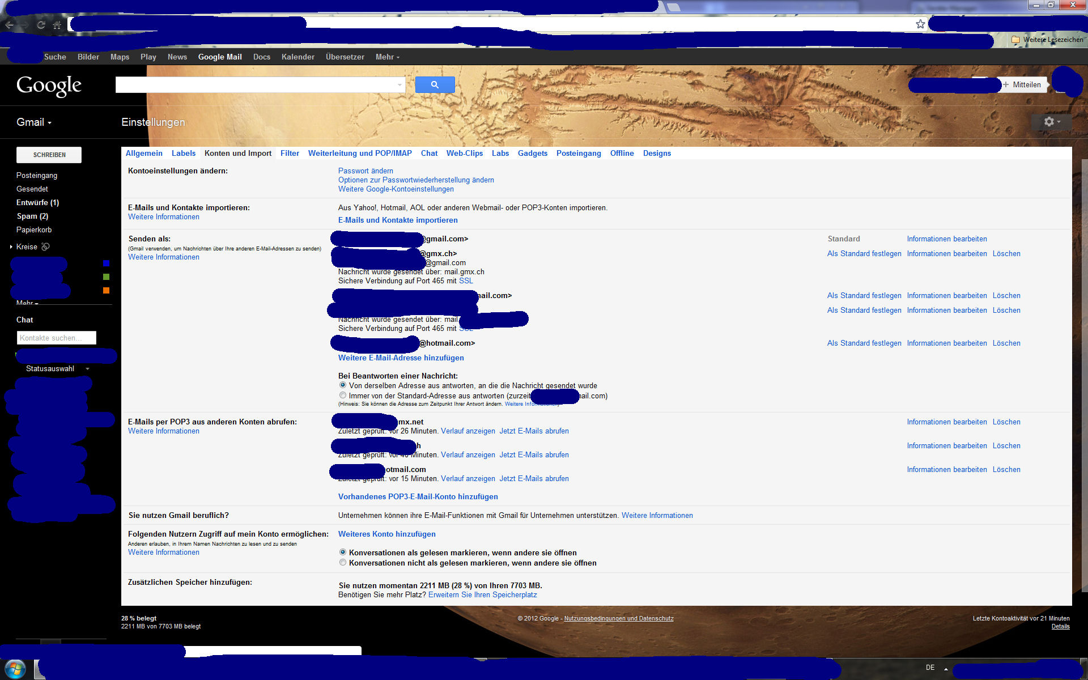Open the Filter tab

[290, 153]
